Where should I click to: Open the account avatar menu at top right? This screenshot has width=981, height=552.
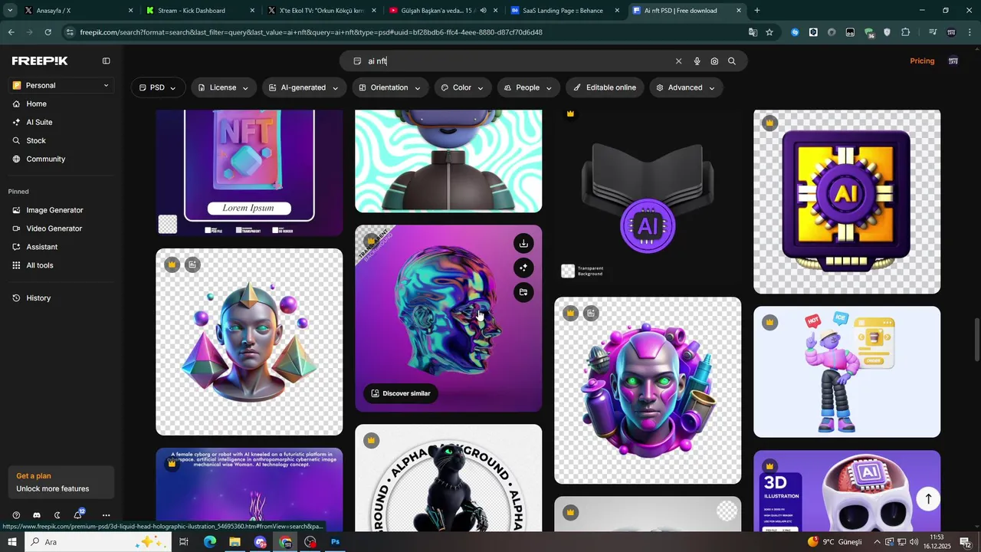(x=953, y=61)
